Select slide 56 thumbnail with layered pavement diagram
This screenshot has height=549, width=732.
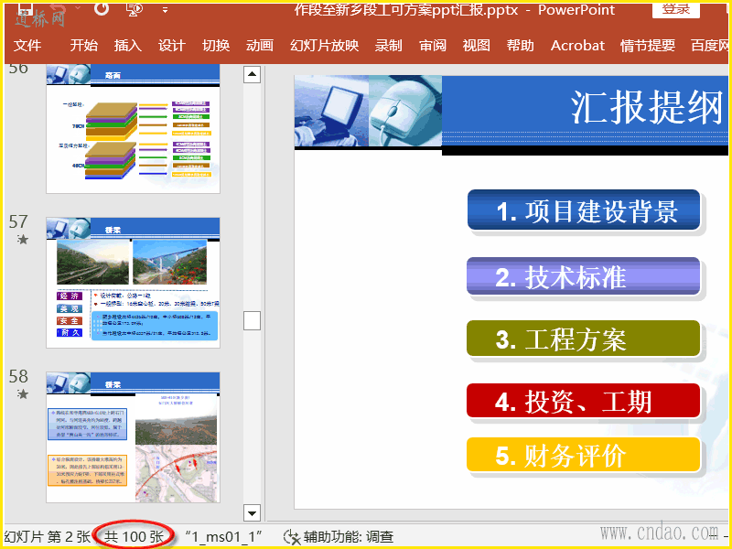133,128
